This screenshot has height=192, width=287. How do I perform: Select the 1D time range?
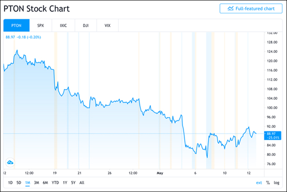tap(10, 182)
